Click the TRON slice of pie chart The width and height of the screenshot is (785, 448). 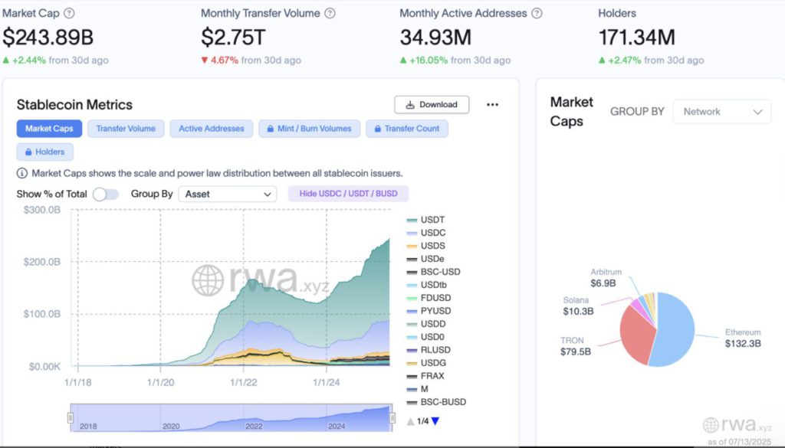(x=637, y=335)
